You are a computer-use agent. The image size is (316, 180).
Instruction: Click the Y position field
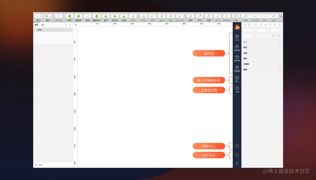pyautogui.click(x=262, y=30)
